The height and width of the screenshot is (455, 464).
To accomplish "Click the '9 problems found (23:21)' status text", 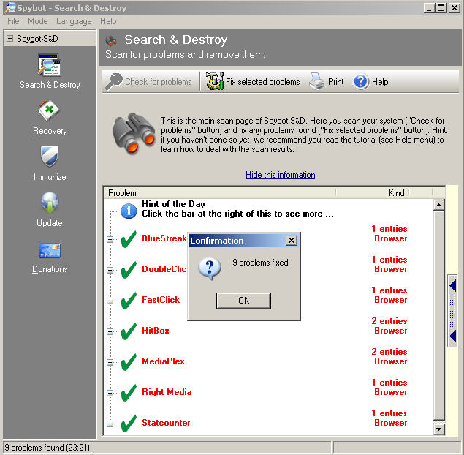I will tap(47, 447).
